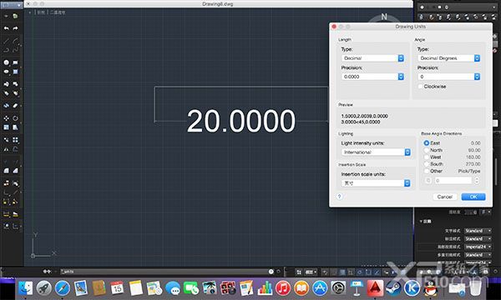Click the angle field stepper arrows
501x300 pixels.
coord(477,181)
